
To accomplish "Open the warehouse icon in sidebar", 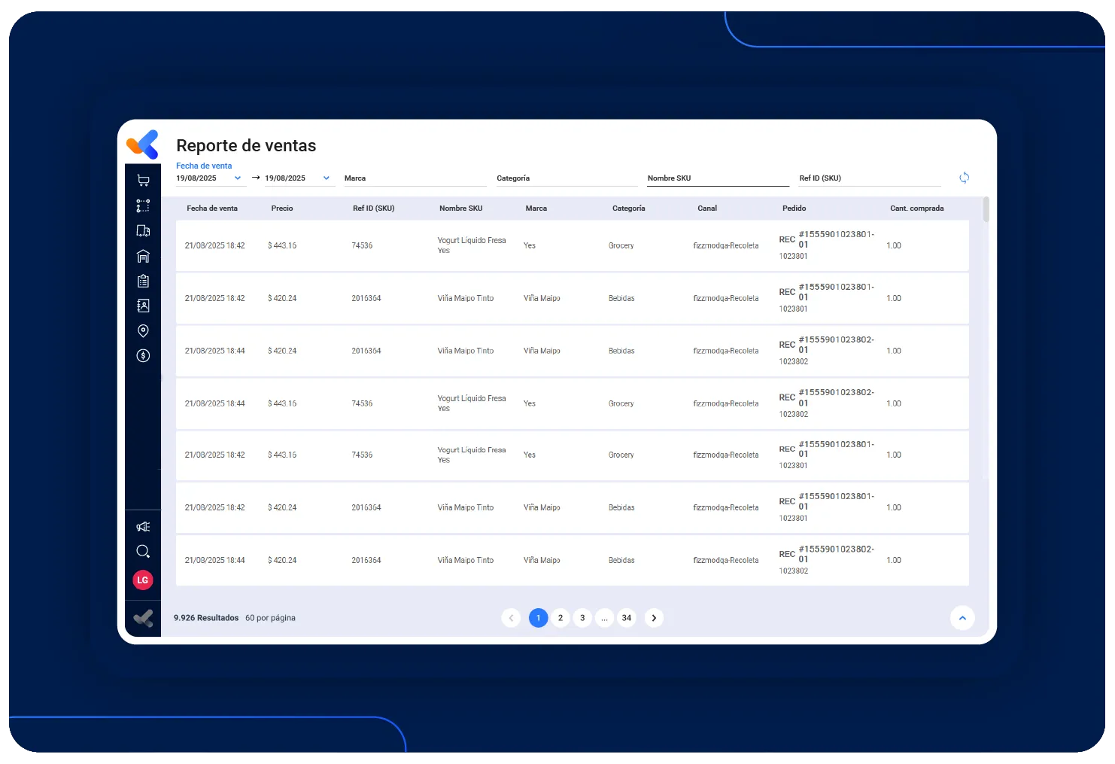I will tap(143, 256).
